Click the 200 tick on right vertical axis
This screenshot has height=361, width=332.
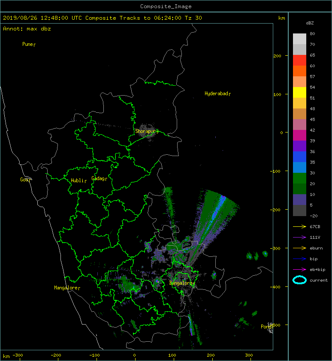[277, 56]
